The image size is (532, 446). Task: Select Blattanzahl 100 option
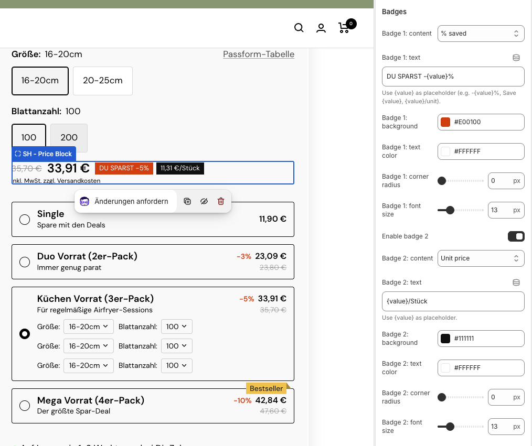coord(29,136)
